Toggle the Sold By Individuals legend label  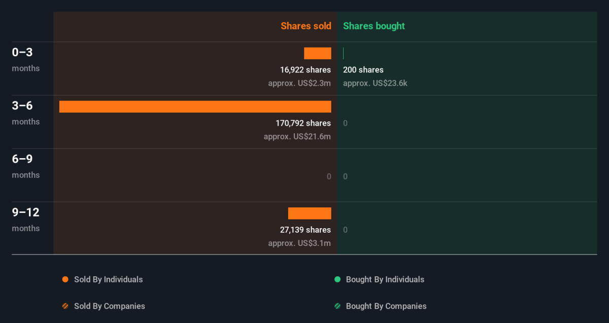coord(109,279)
